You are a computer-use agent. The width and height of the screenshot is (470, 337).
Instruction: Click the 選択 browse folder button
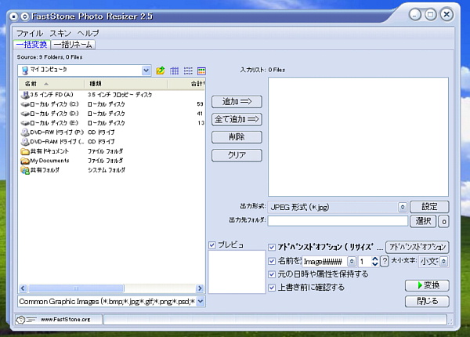click(x=423, y=221)
